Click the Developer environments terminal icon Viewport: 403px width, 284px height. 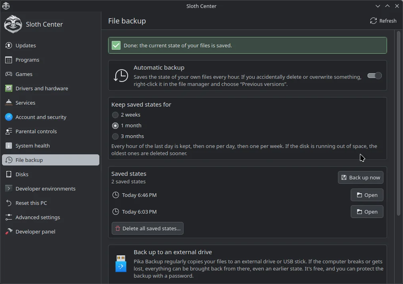pyautogui.click(x=8, y=189)
